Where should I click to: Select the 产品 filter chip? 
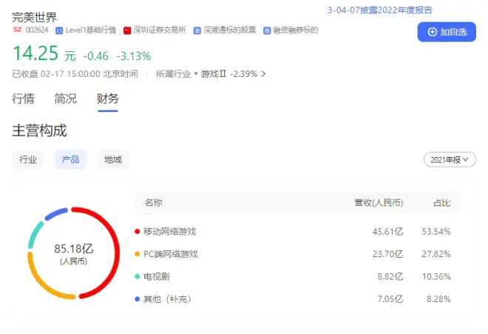tap(70, 159)
